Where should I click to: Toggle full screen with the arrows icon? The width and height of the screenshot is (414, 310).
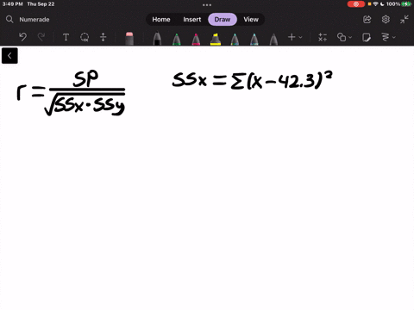(x=405, y=19)
